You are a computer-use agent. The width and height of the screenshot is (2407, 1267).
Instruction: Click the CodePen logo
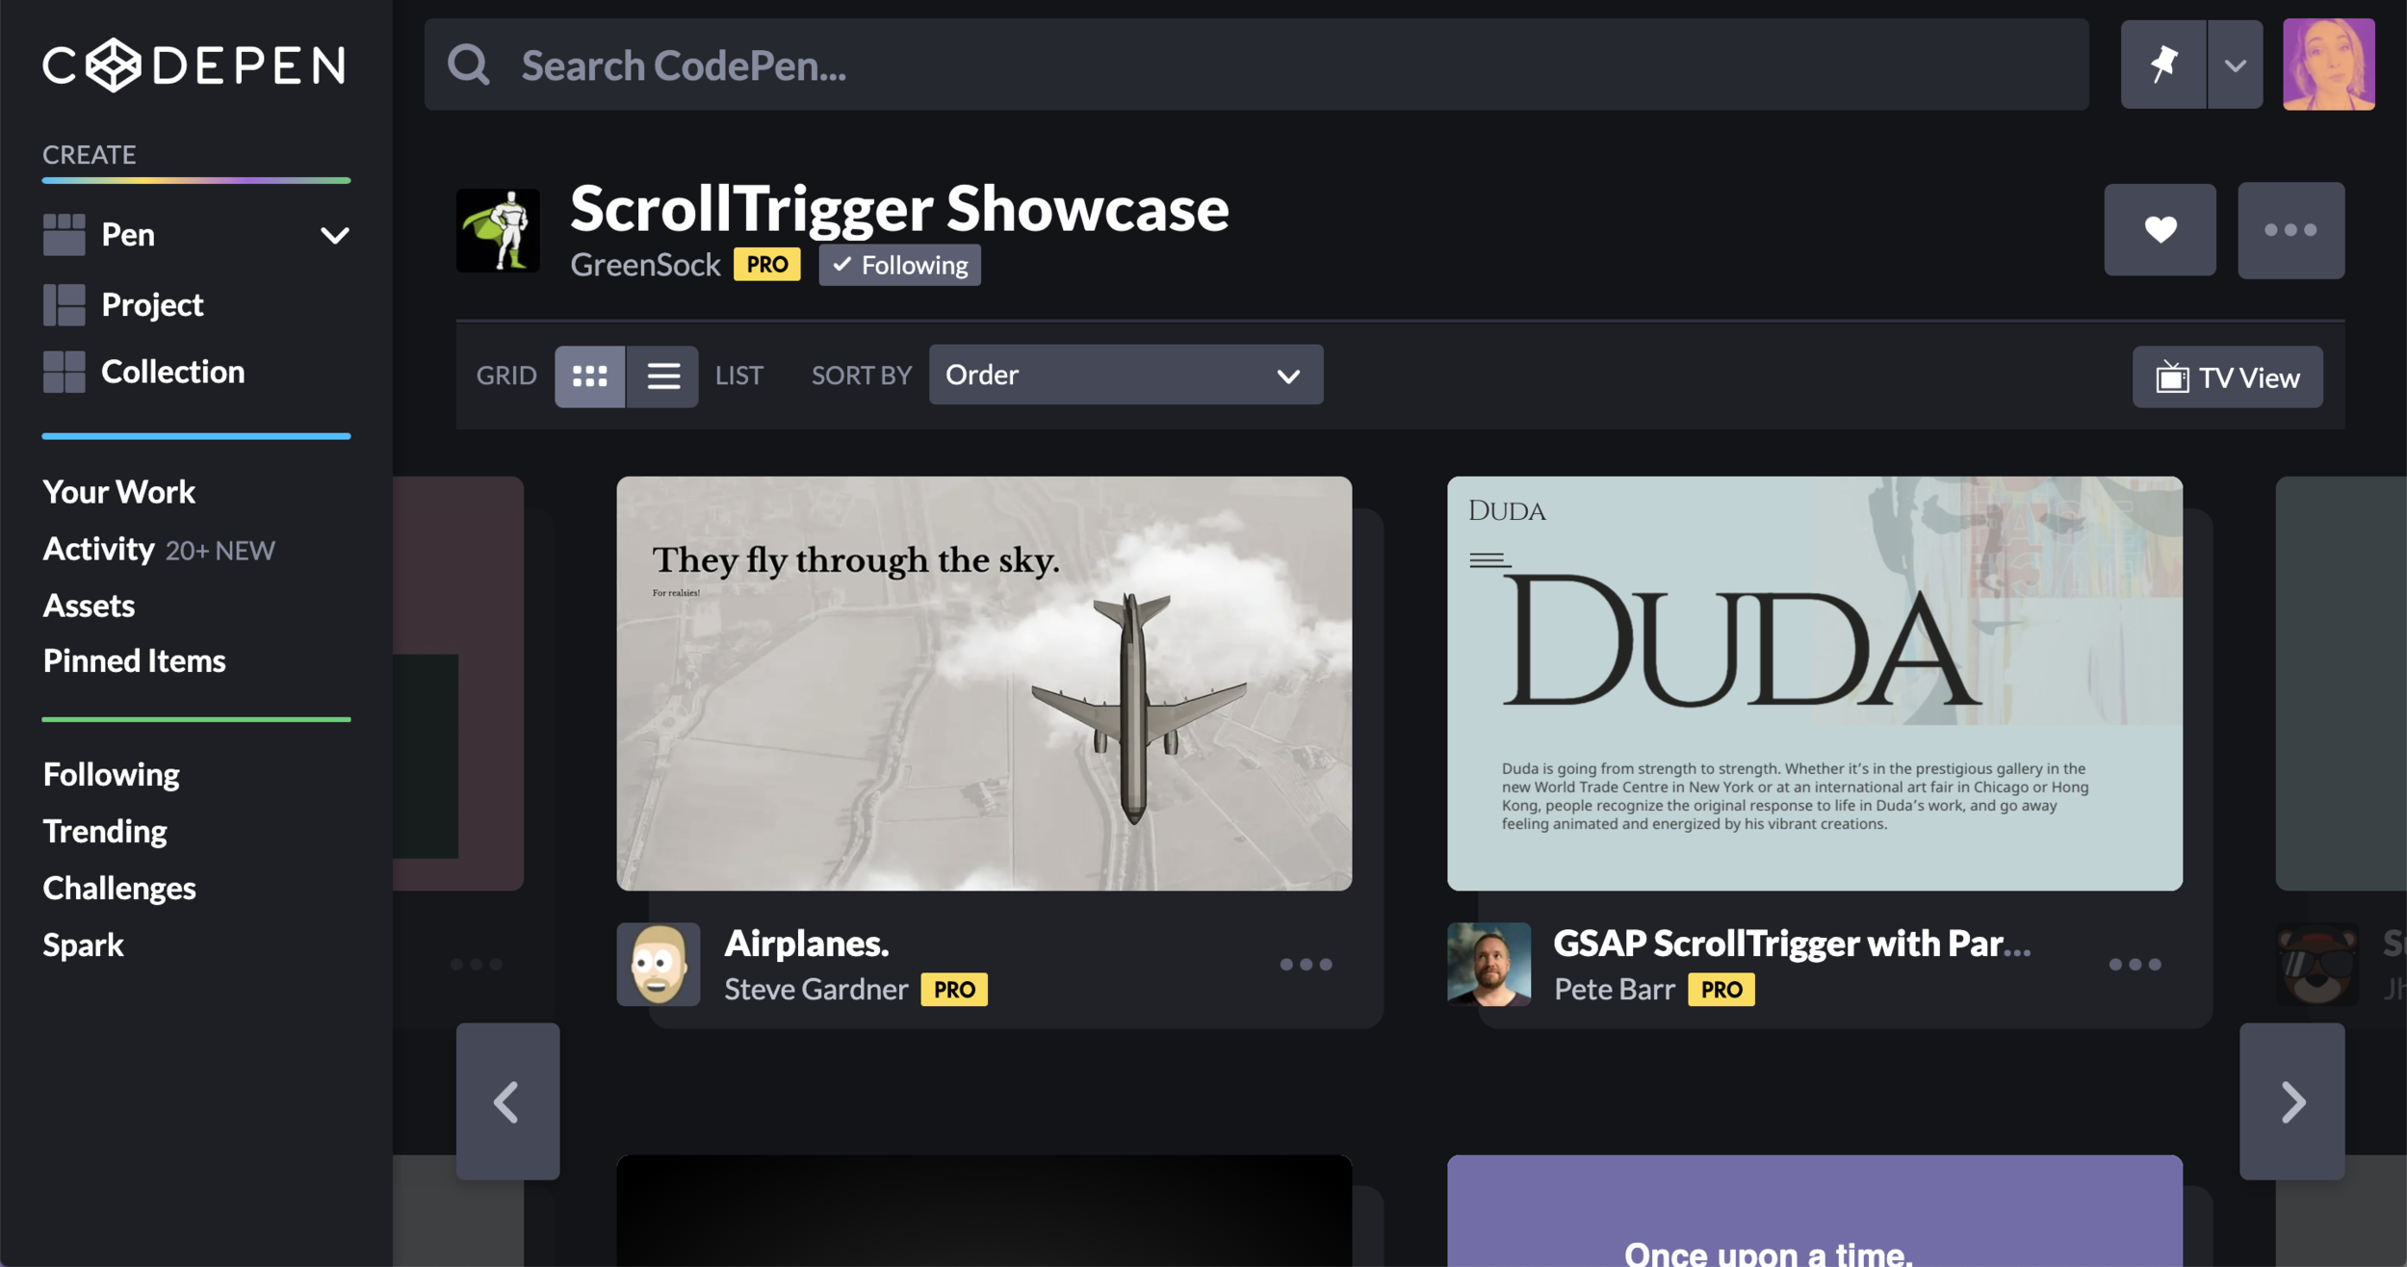point(194,65)
